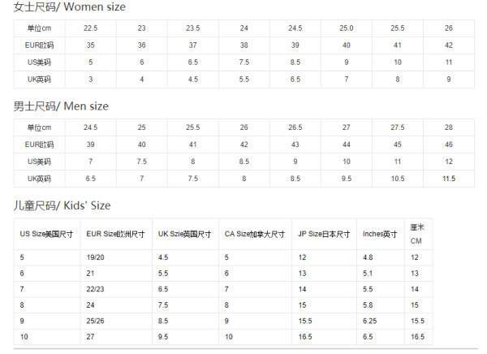Screen dimensions: 487x354
Task: Click the "儿童尺码/ Kids' Size" heading
Action: (62, 205)
